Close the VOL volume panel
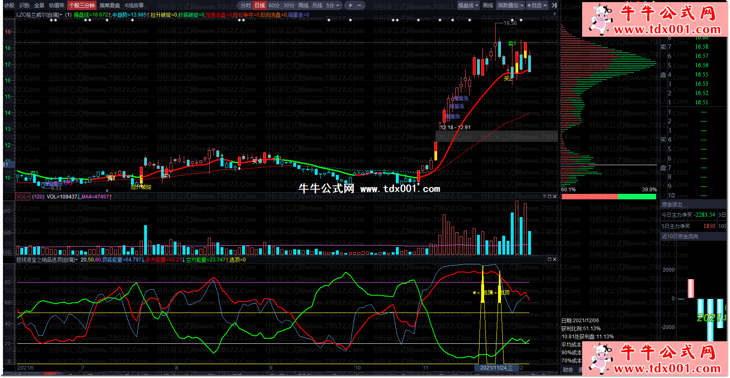This screenshot has height=378, width=730. point(555,196)
